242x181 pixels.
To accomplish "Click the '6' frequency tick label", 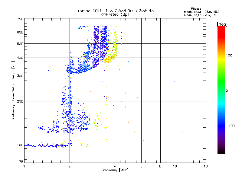I will tap(141, 166).
